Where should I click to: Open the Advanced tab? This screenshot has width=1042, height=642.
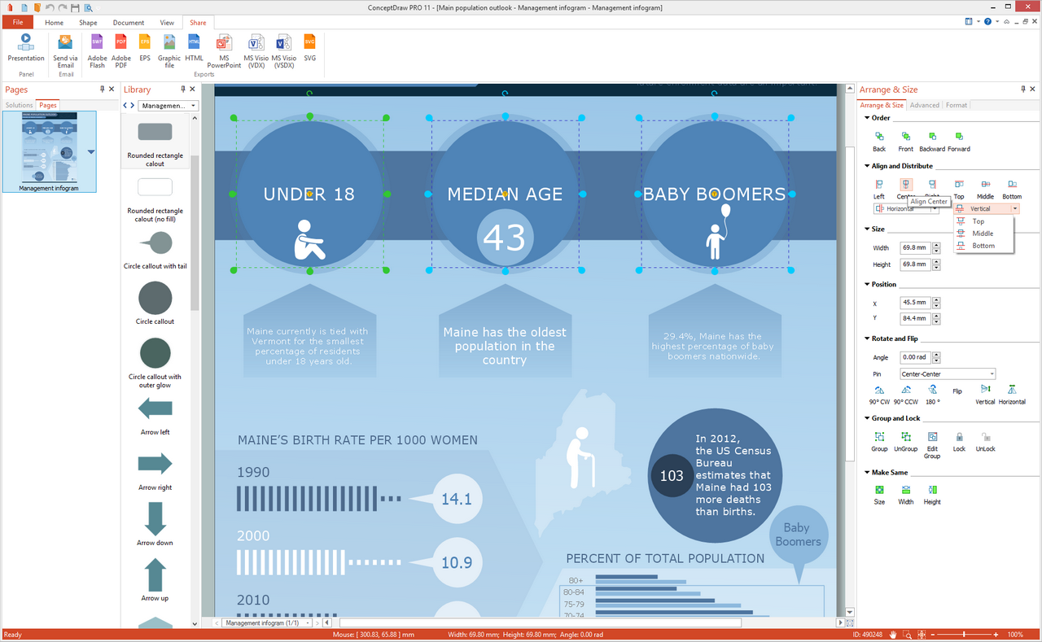pyautogui.click(x=924, y=105)
